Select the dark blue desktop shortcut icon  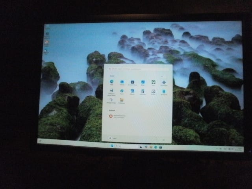pos(47,34)
